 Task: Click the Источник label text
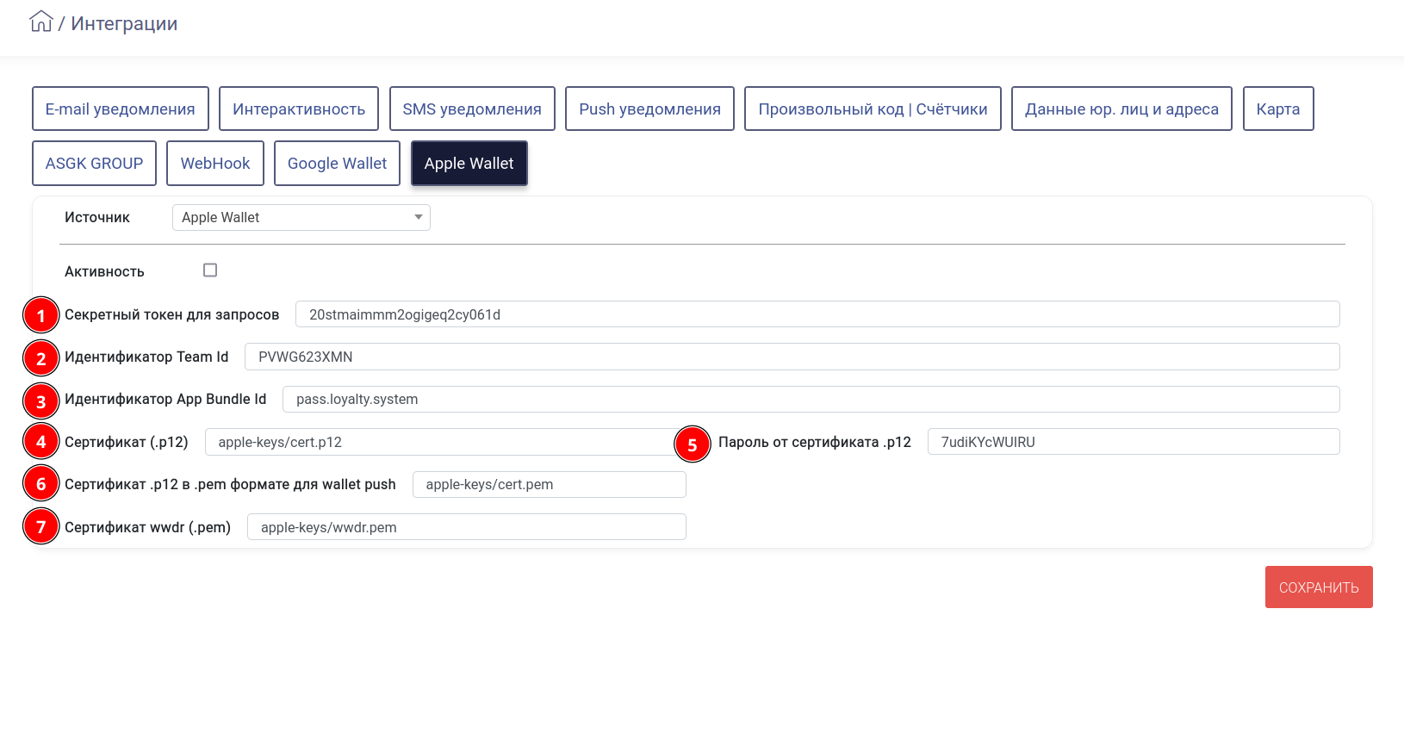[x=97, y=217]
